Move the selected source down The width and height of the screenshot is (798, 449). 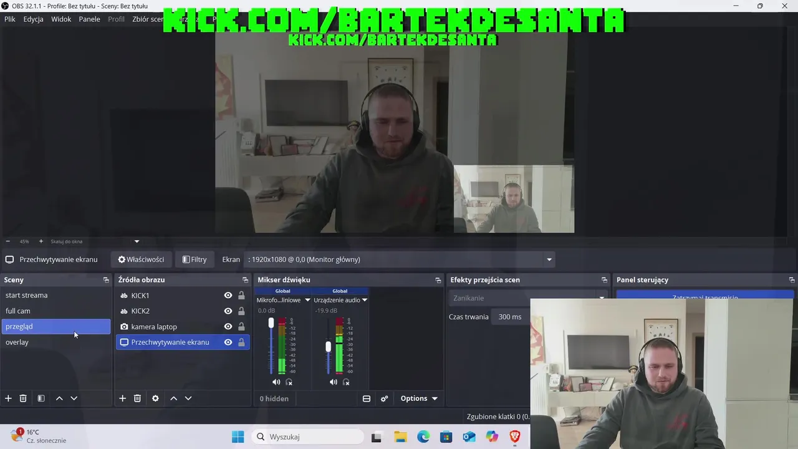click(x=188, y=398)
